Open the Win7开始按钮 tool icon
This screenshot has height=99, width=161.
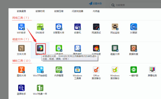pos(40,69)
